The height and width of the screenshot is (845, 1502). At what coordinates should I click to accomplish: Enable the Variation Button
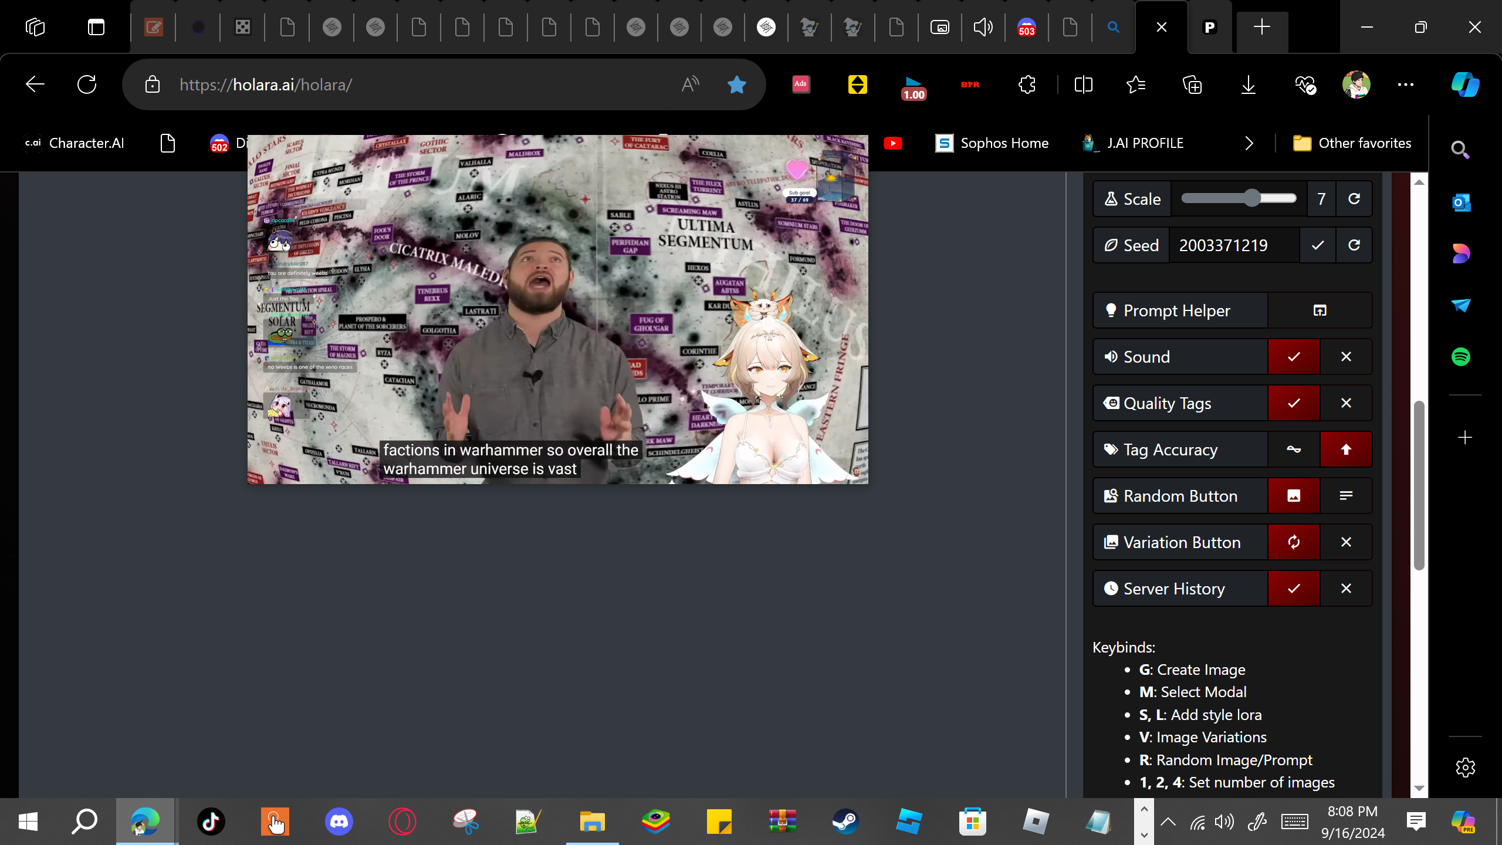click(x=1294, y=542)
